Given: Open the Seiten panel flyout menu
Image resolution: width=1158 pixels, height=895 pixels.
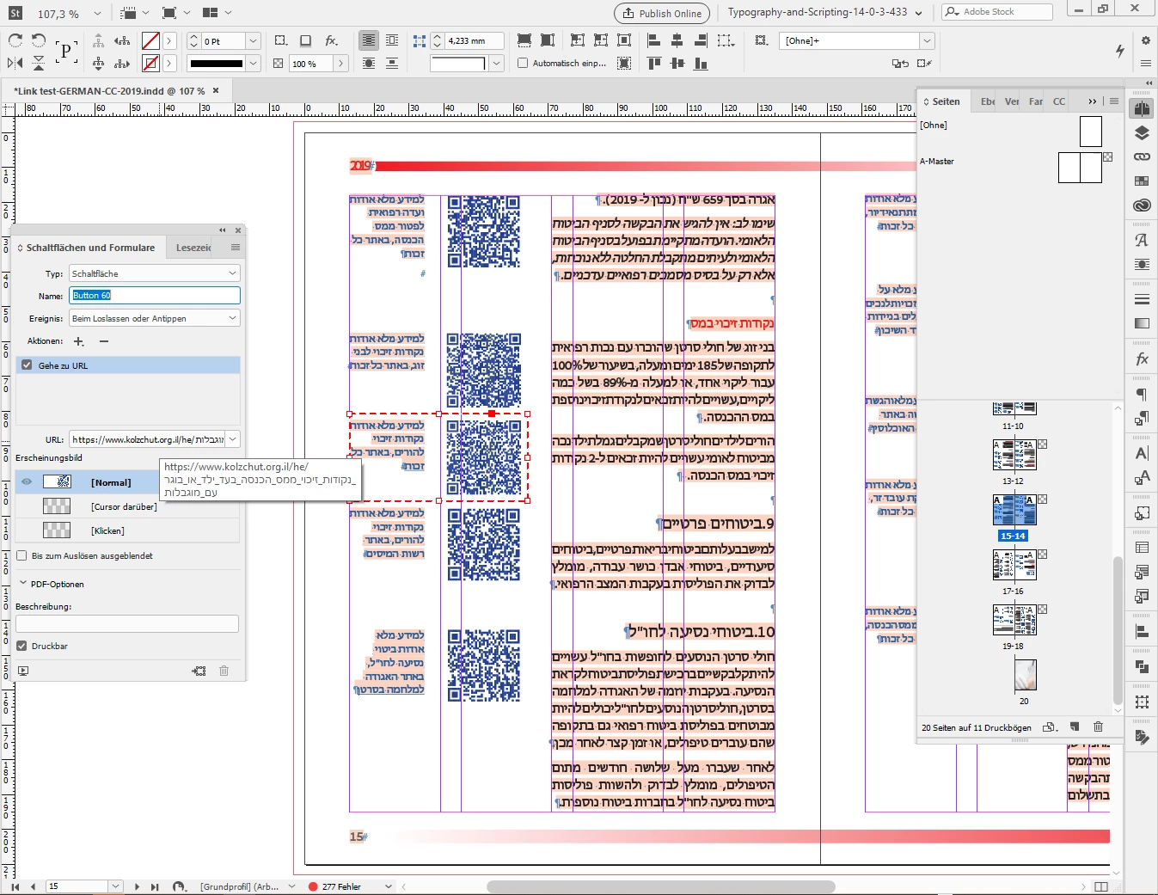Looking at the screenshot, I should point(1114,101).
